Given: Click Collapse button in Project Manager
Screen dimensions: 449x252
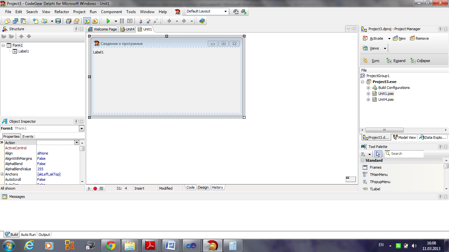Looking at the screenshot, I should coord(420,61).
